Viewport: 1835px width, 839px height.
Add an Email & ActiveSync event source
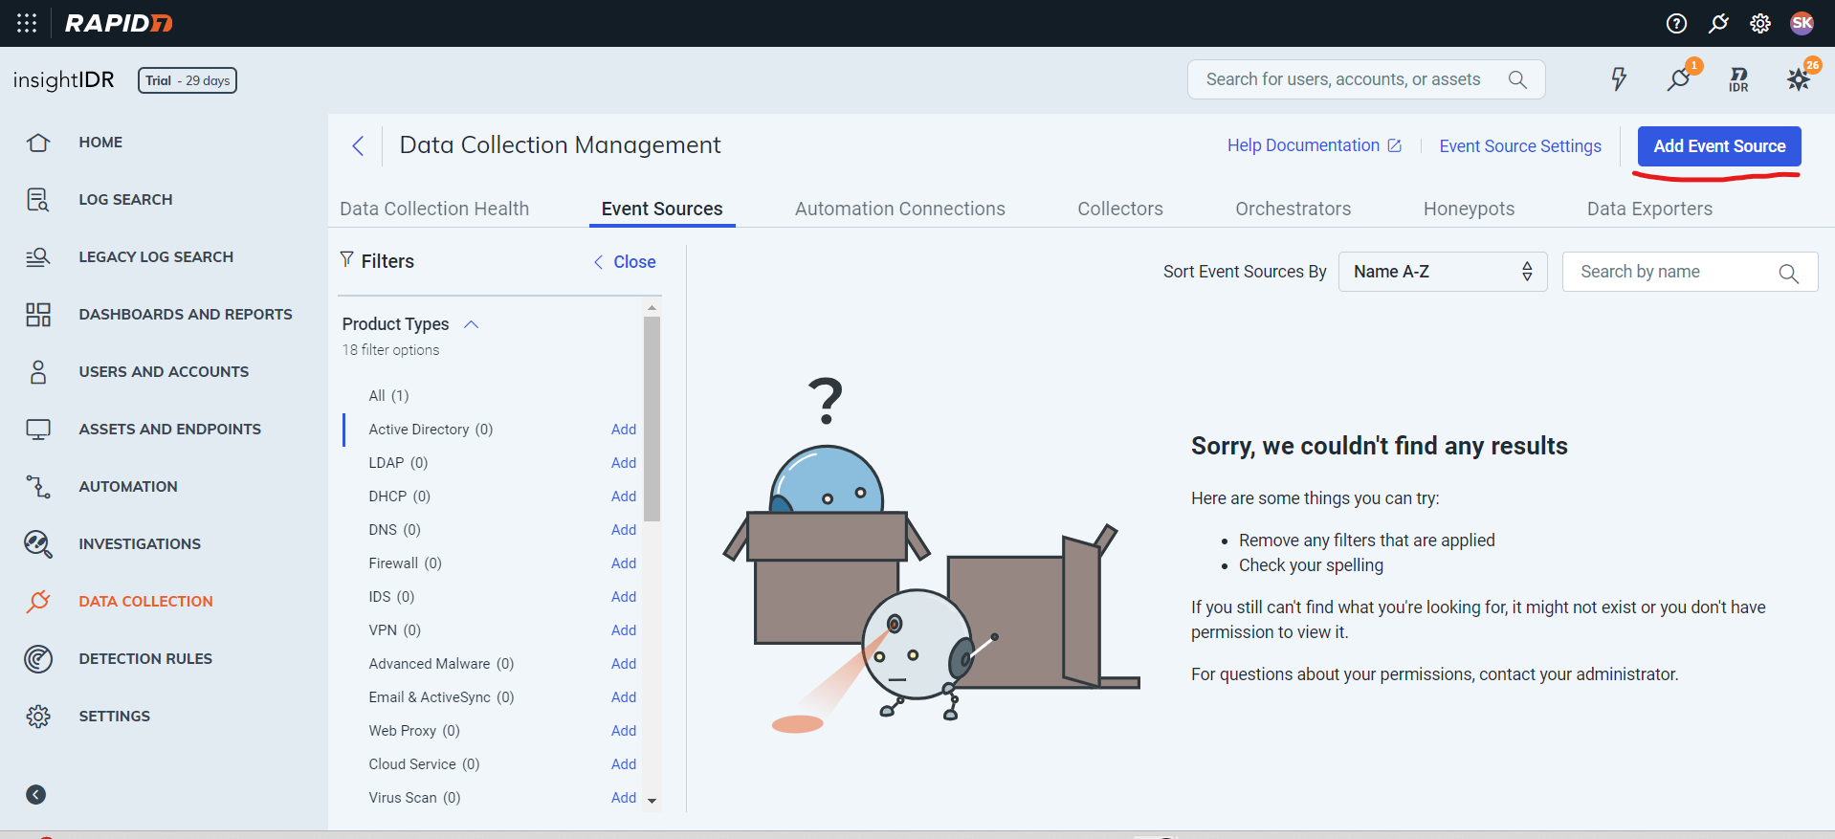pos(624,697)
